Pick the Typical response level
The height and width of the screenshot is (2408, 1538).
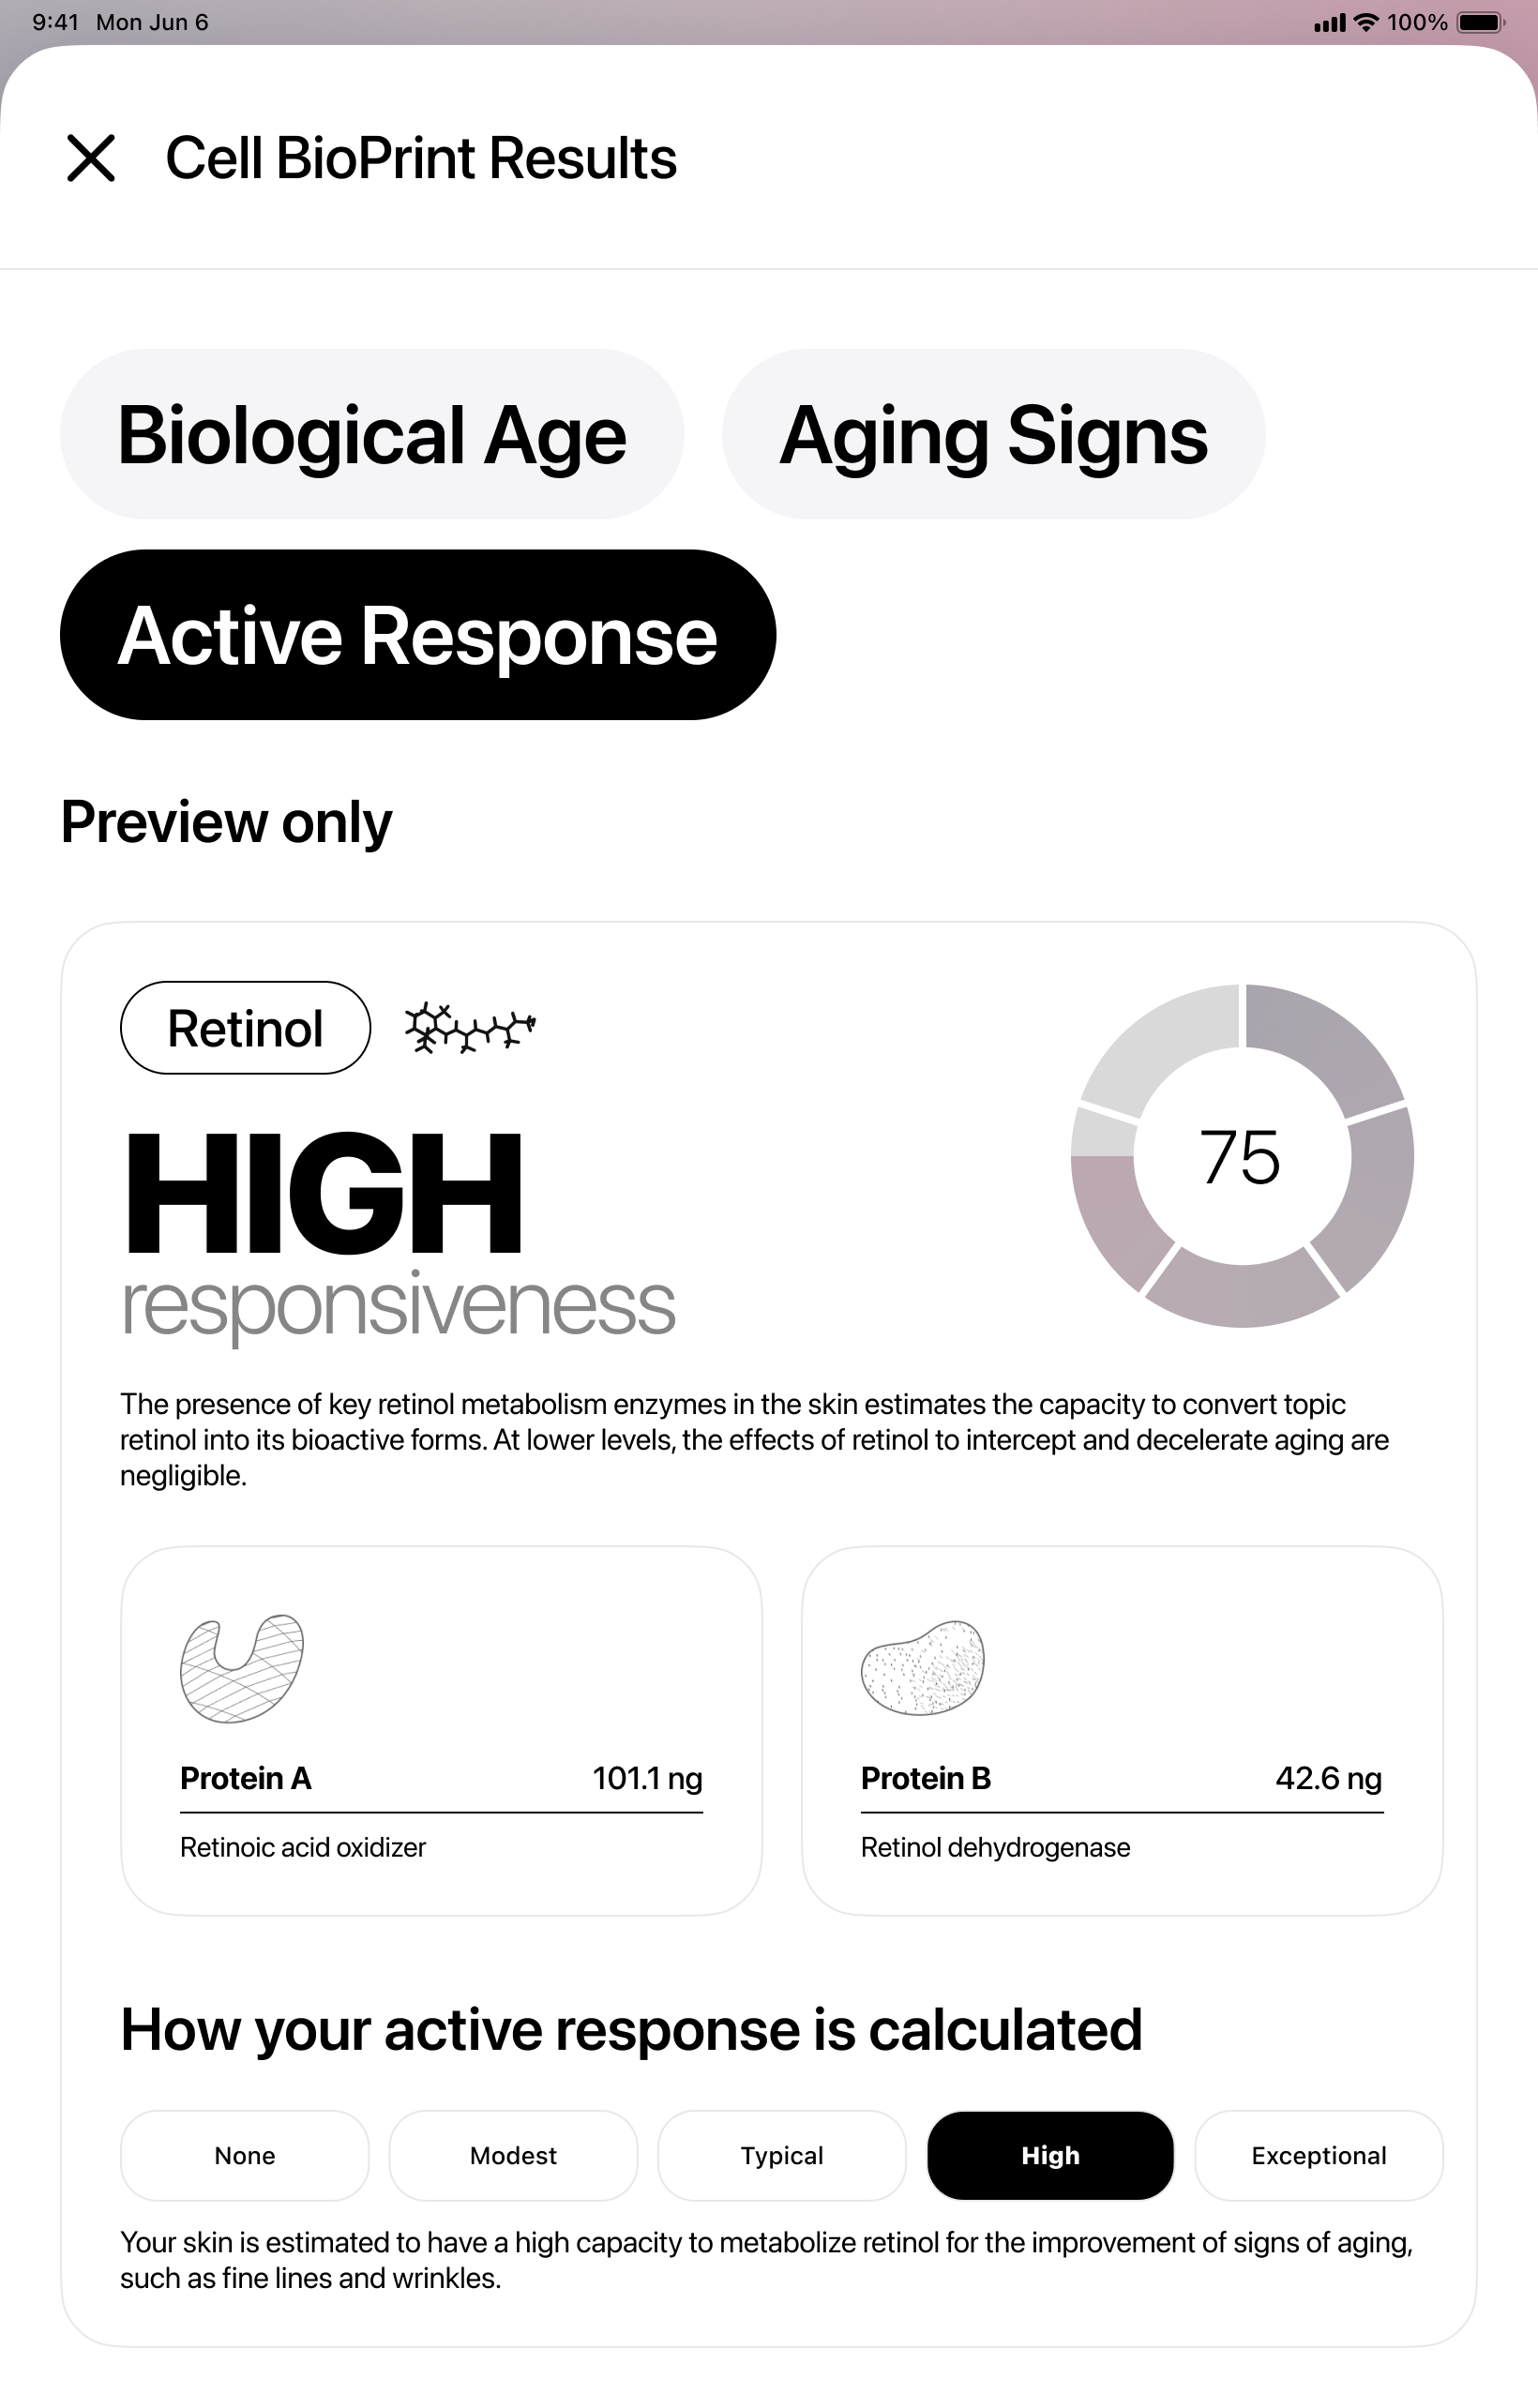(x=782, y=2155)
